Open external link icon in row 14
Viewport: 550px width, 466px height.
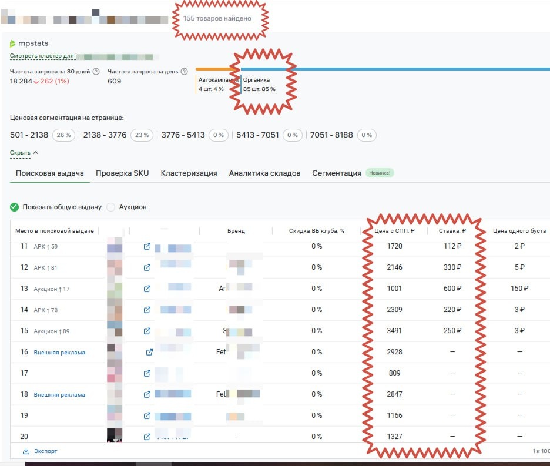tap(147, 310)
